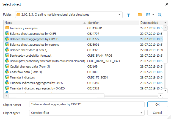Viewport: 171px width, 119px height.
Task: Open the column chooser arrow after Date modified
Action: tap(165, 23)
